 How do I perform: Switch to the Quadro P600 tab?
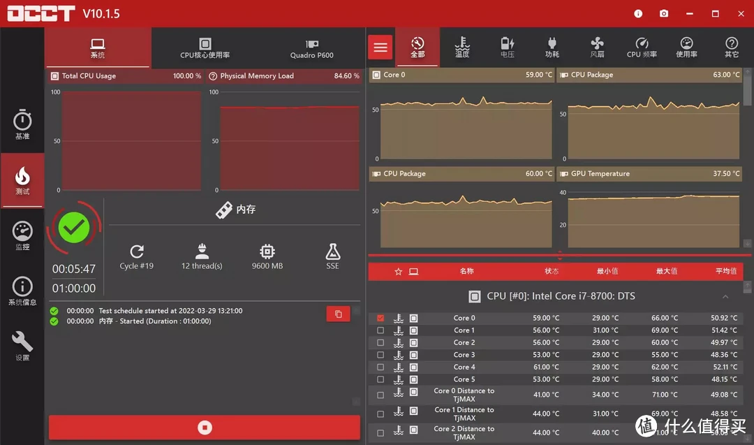pos(311,48)
